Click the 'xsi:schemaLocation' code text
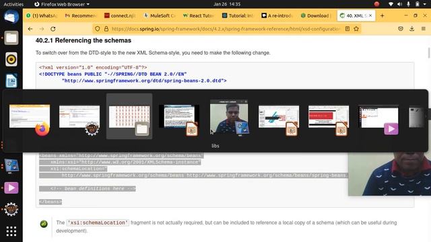 pos(98,223)
